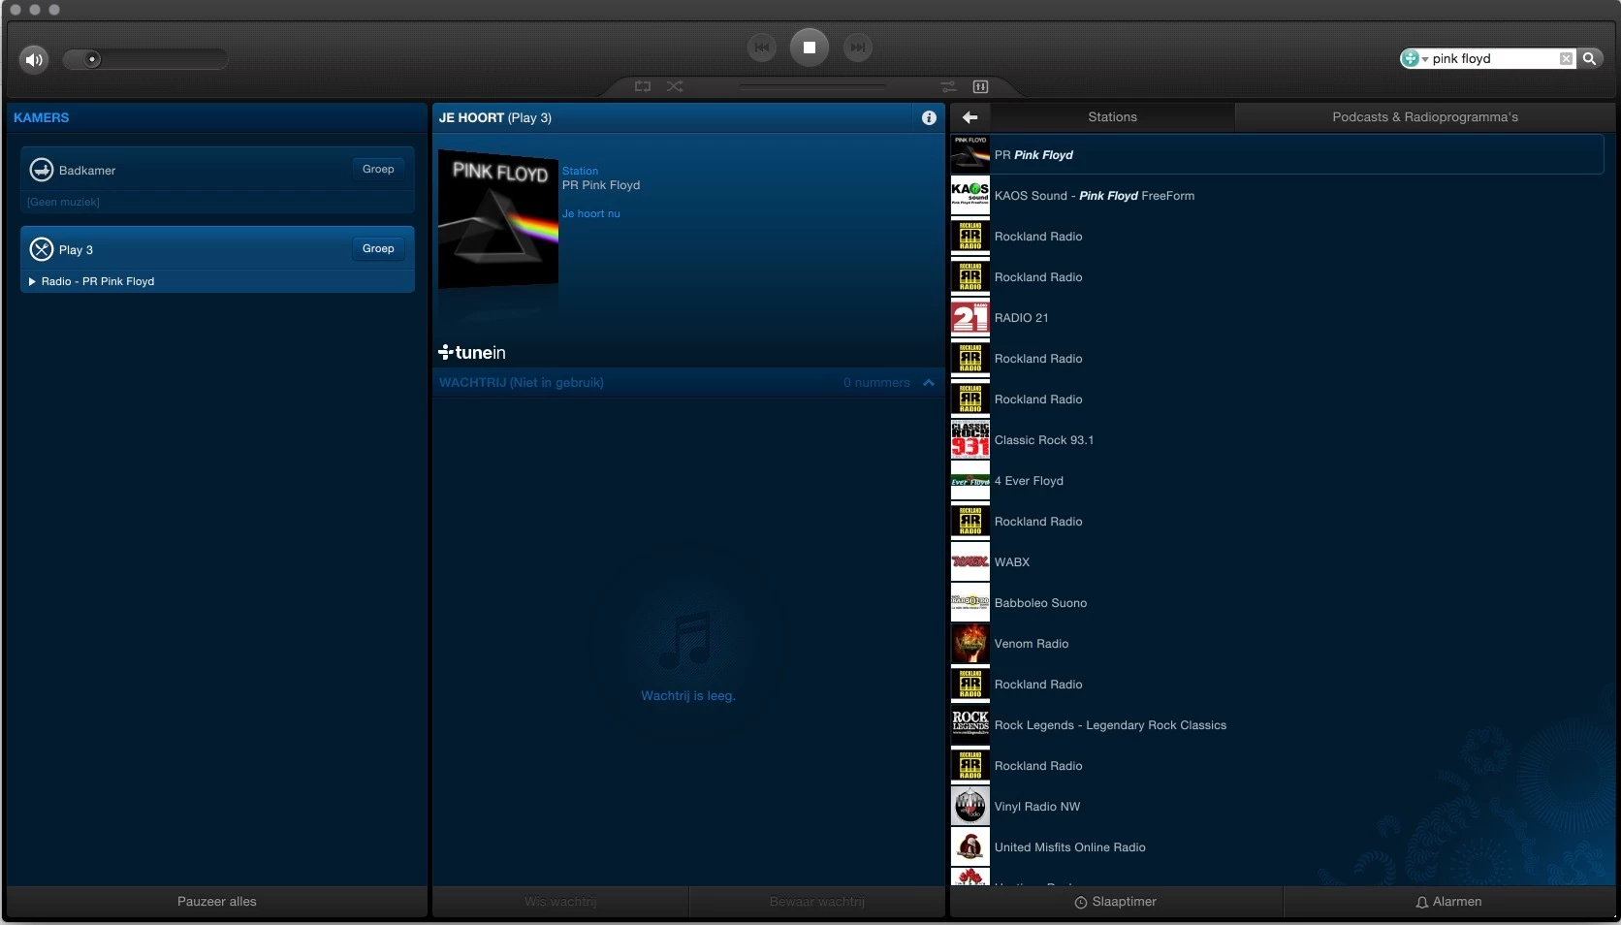Viewport: 1621px width, 925px height.
Task: Click into the pink floyd search field
Action: point(1493,58)
